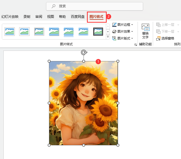Open Picture Border (图片边框) dropdown
Screen dimensions: 181x159
click(x=123, y=24)
